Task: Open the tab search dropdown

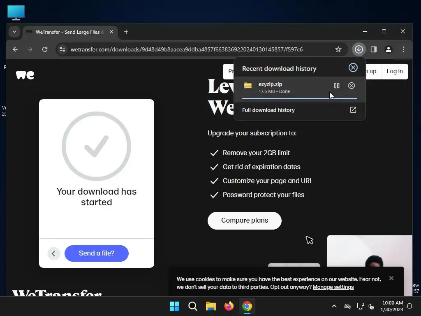Action: pyautogui.click(x=14, y=32)
